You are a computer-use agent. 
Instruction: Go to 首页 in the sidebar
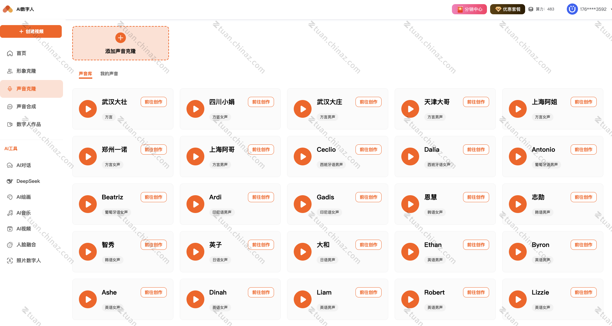click(32, 53)
